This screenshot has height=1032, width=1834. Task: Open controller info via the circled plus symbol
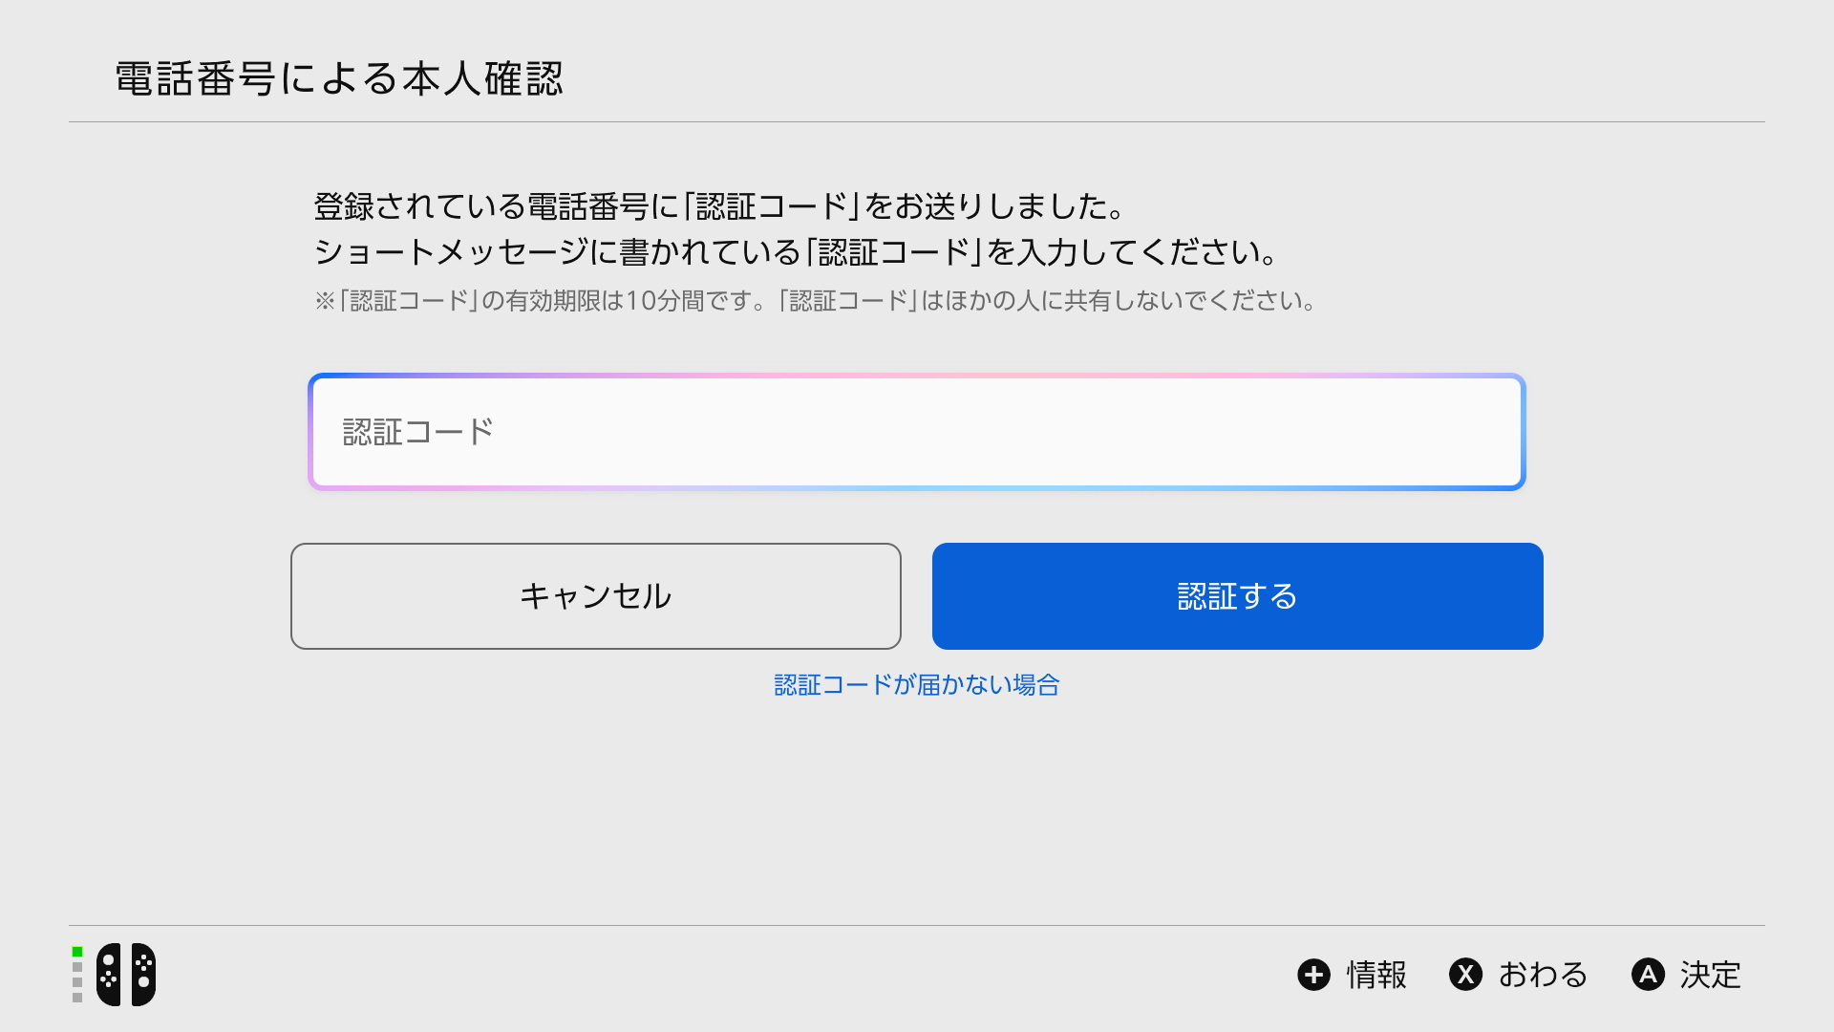pyautogui.click(x=1314, y=976)
